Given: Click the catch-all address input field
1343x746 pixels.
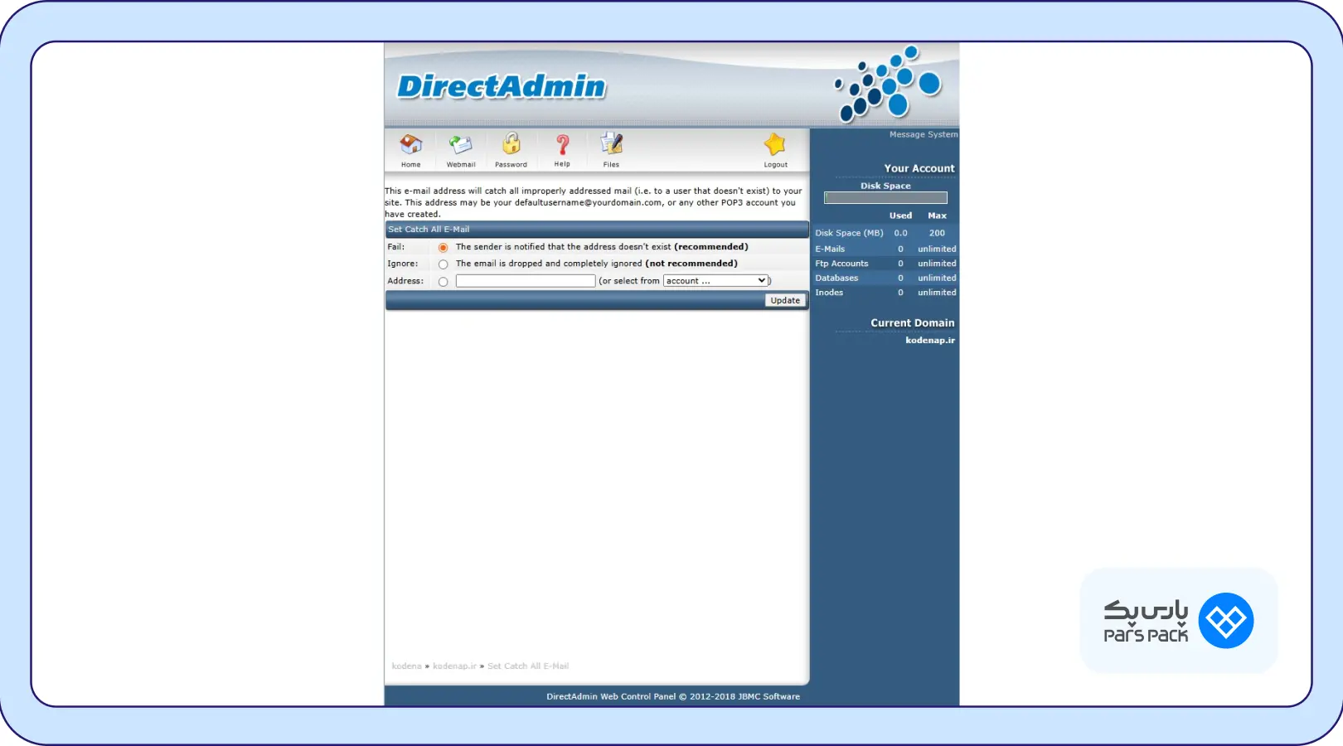Looking at the screenshot, I should click(526, 281).
